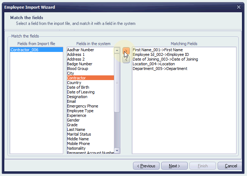Select Marital Status in system fields
This screenshot has height=176, width=247.
tap(90, 135)
